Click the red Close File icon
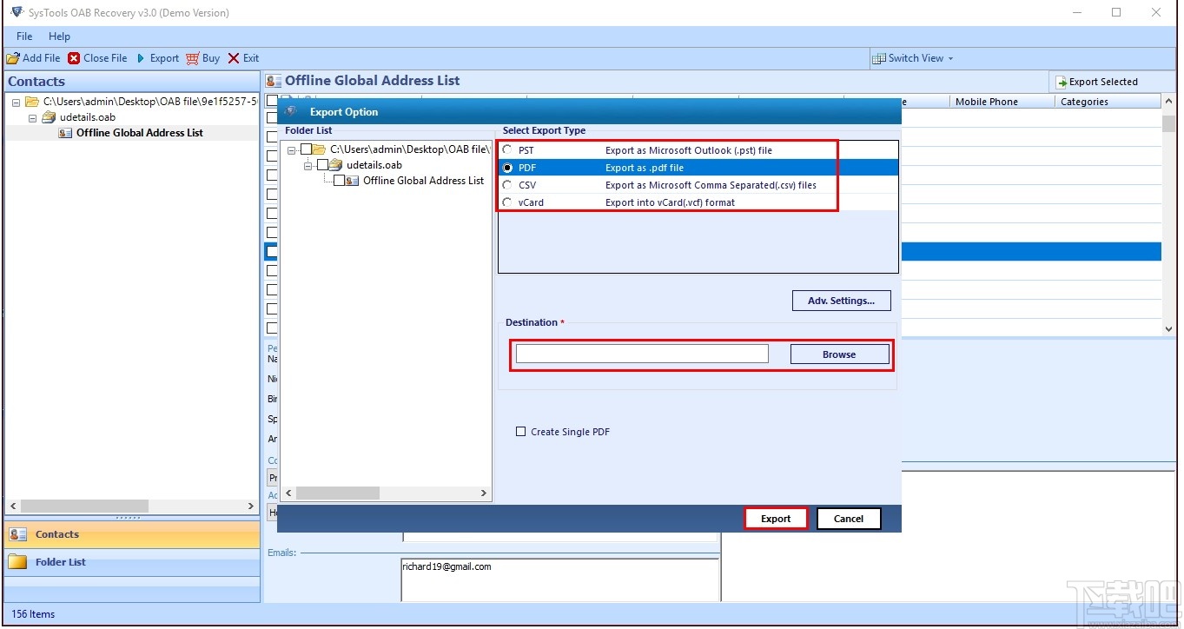The height and width of the screenshot is (629, 1184). point(74,58)
